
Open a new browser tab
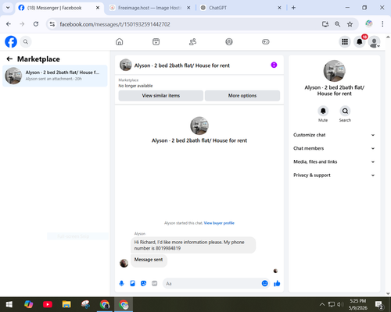(x=293, y=8)
